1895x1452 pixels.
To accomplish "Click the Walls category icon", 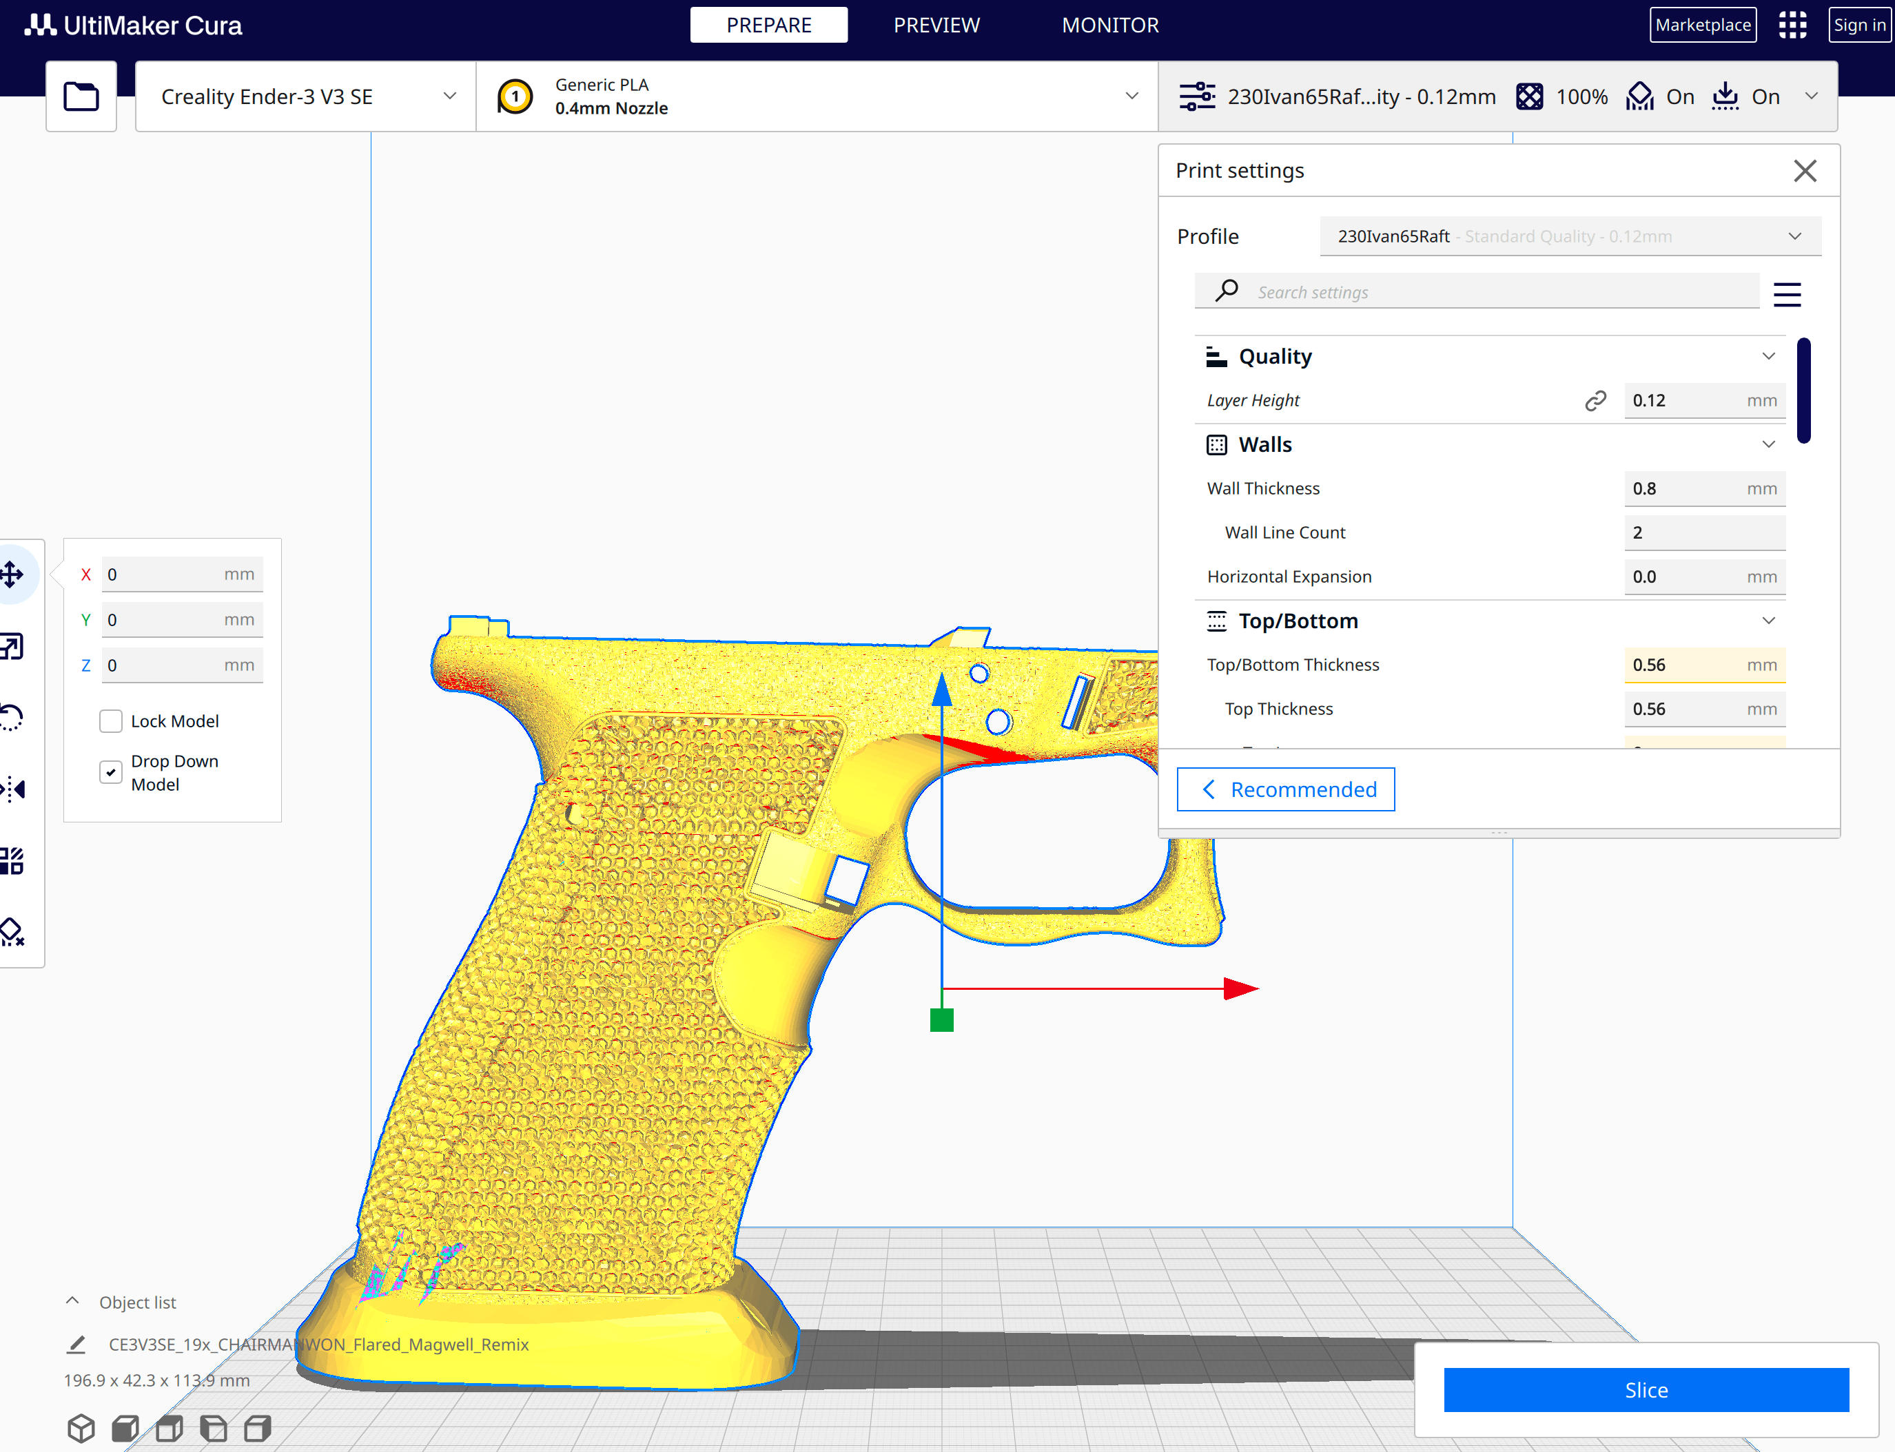I will (x=1216, y=444).
